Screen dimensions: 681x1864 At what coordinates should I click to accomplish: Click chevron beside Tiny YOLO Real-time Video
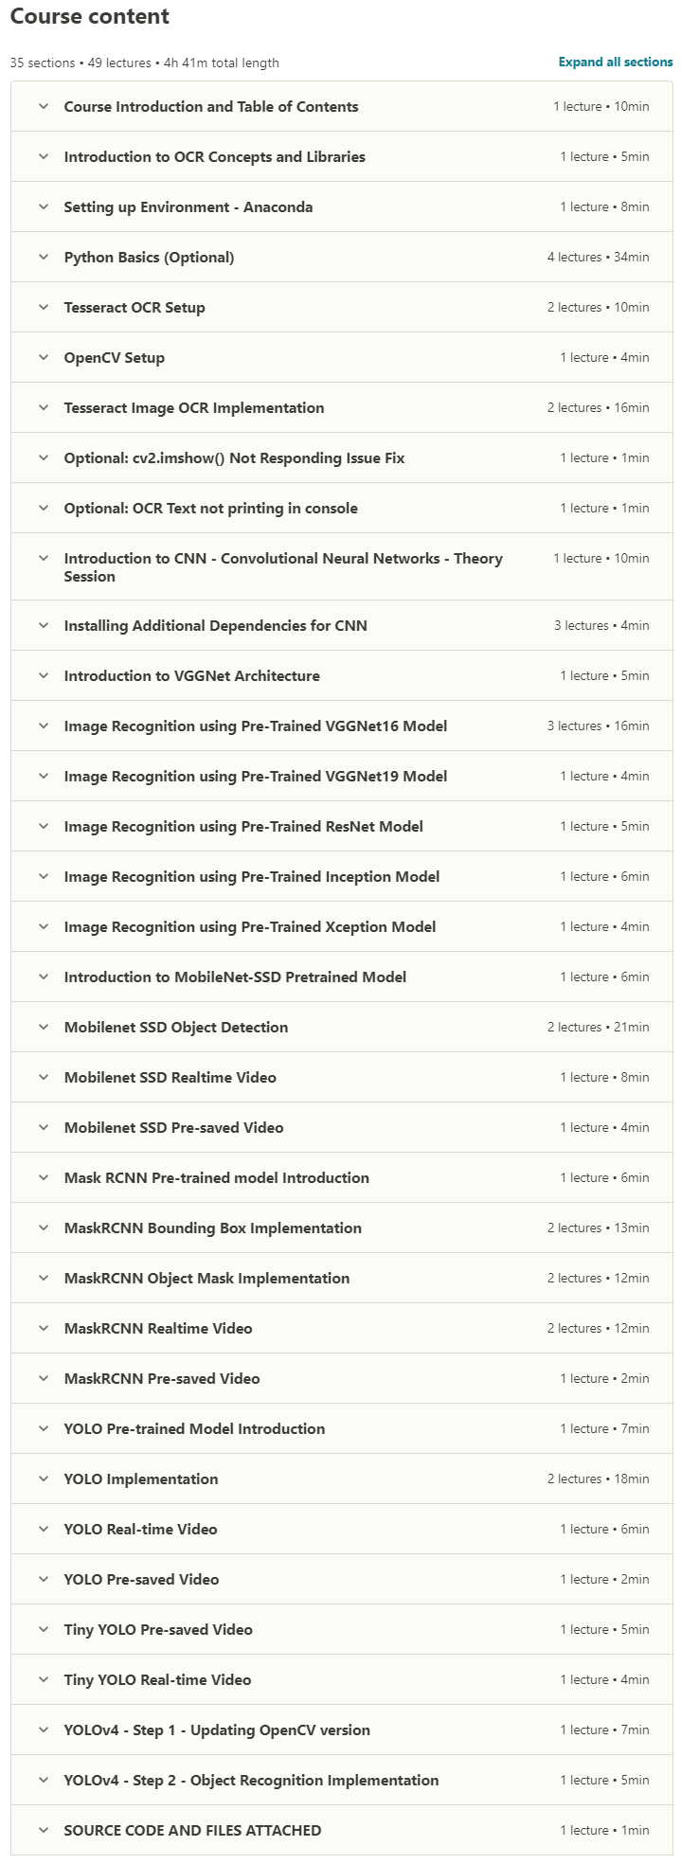[44, 1679]
